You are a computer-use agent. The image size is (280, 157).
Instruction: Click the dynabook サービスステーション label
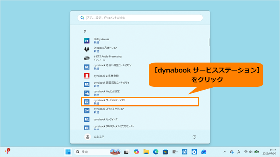coord(109,100)
